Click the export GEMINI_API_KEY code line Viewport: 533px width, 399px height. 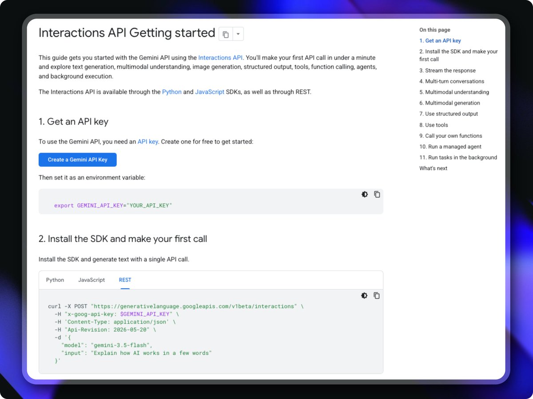click(x=113, y=206)
